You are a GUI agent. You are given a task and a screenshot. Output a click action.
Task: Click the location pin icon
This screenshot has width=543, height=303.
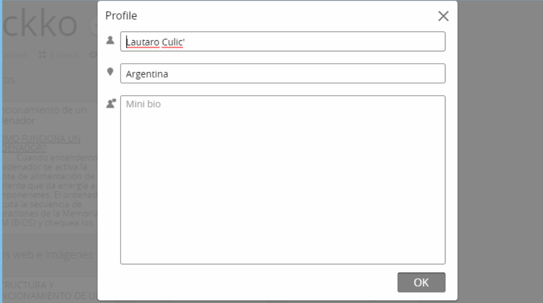pyautogui.click(x=110, y=72)
